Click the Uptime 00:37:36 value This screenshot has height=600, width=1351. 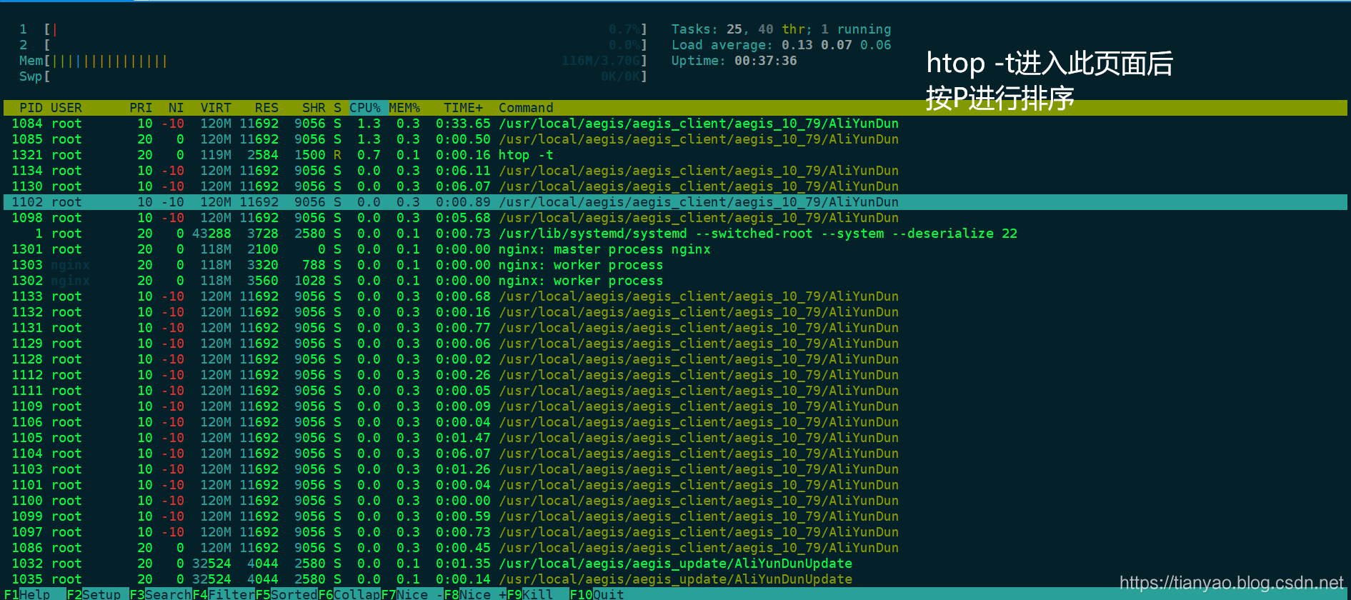765,61
